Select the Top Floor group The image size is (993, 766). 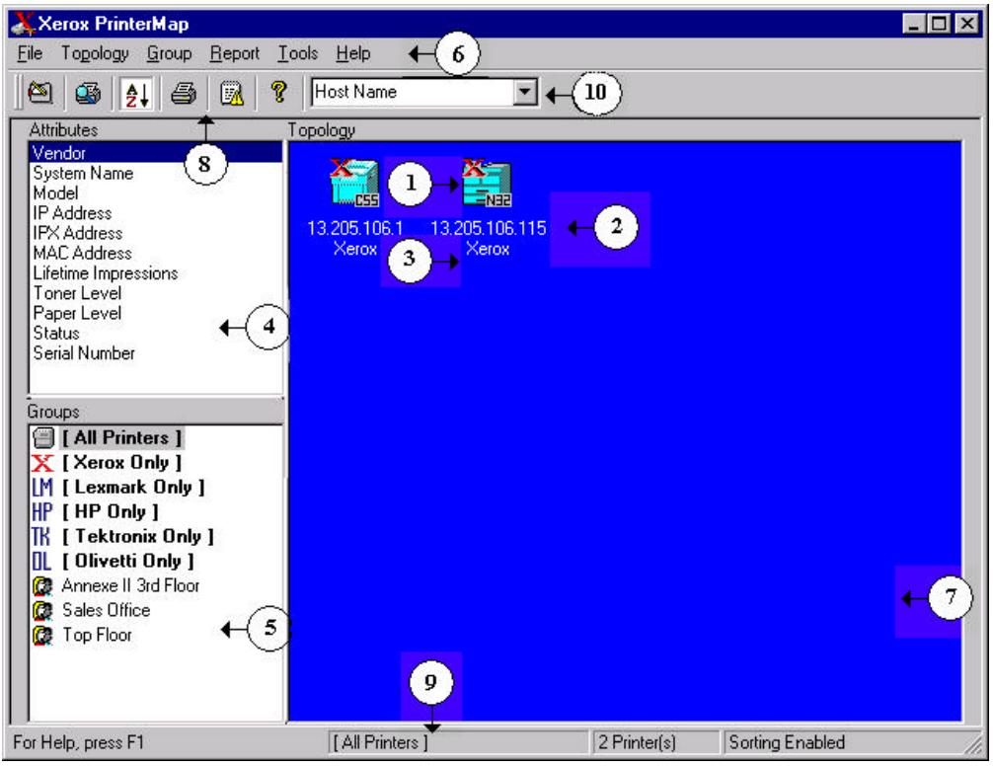pos(97,635)
